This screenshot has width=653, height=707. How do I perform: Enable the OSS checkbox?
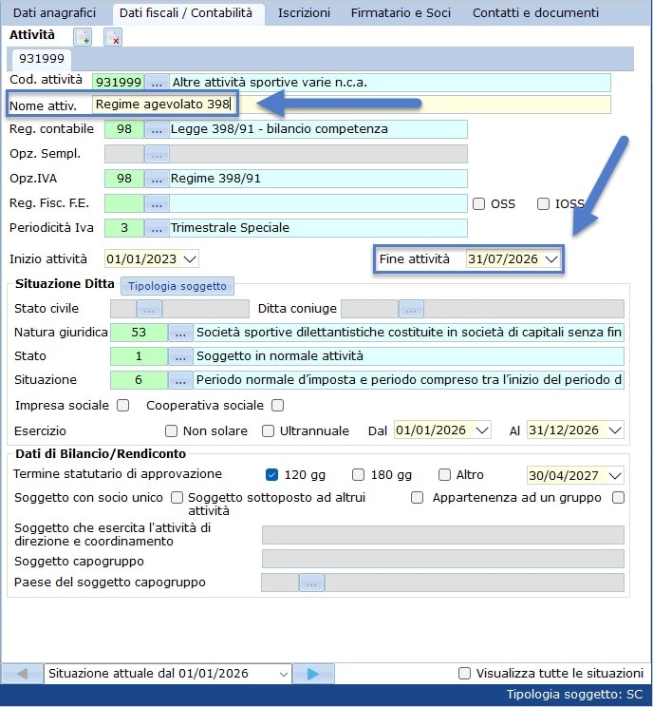pyautogui.click(x=478, y=203)
